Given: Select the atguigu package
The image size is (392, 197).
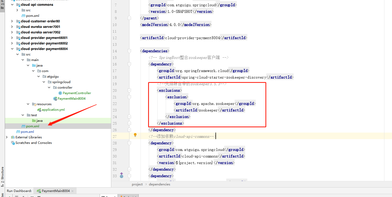Looking at the screenshot, I should click(53, 77).
